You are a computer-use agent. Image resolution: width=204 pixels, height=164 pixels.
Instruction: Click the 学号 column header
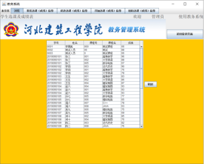tap(56, 43)
